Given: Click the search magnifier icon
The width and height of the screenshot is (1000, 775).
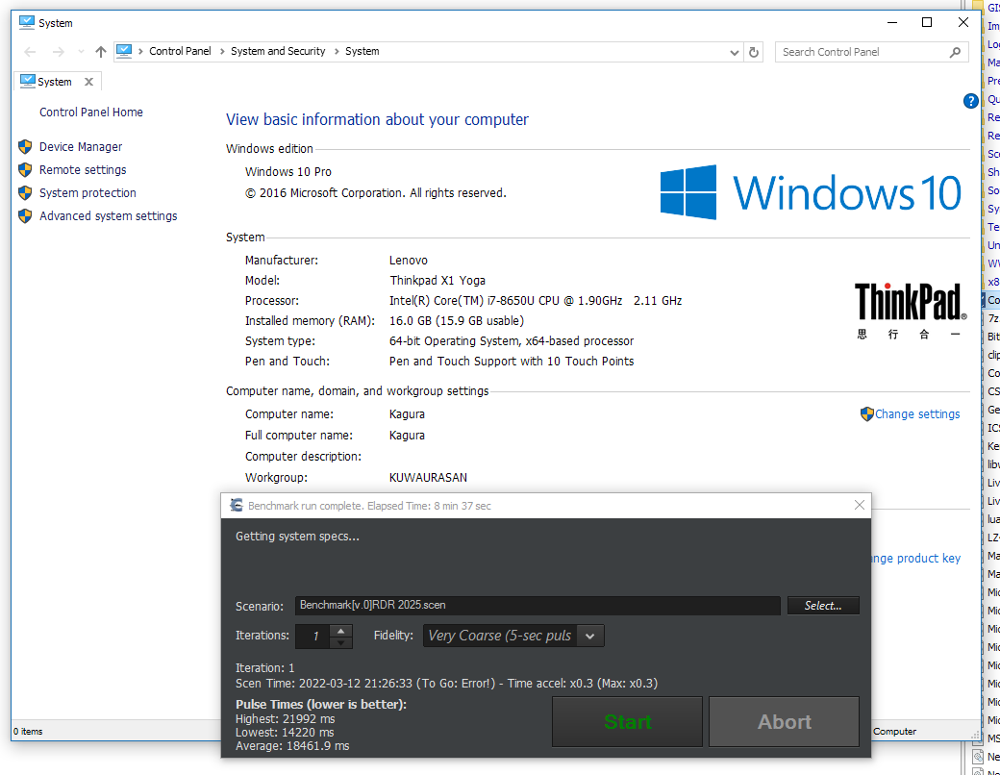Looking at the screenshot, I should pyautogui.click(x=955, y=52).
